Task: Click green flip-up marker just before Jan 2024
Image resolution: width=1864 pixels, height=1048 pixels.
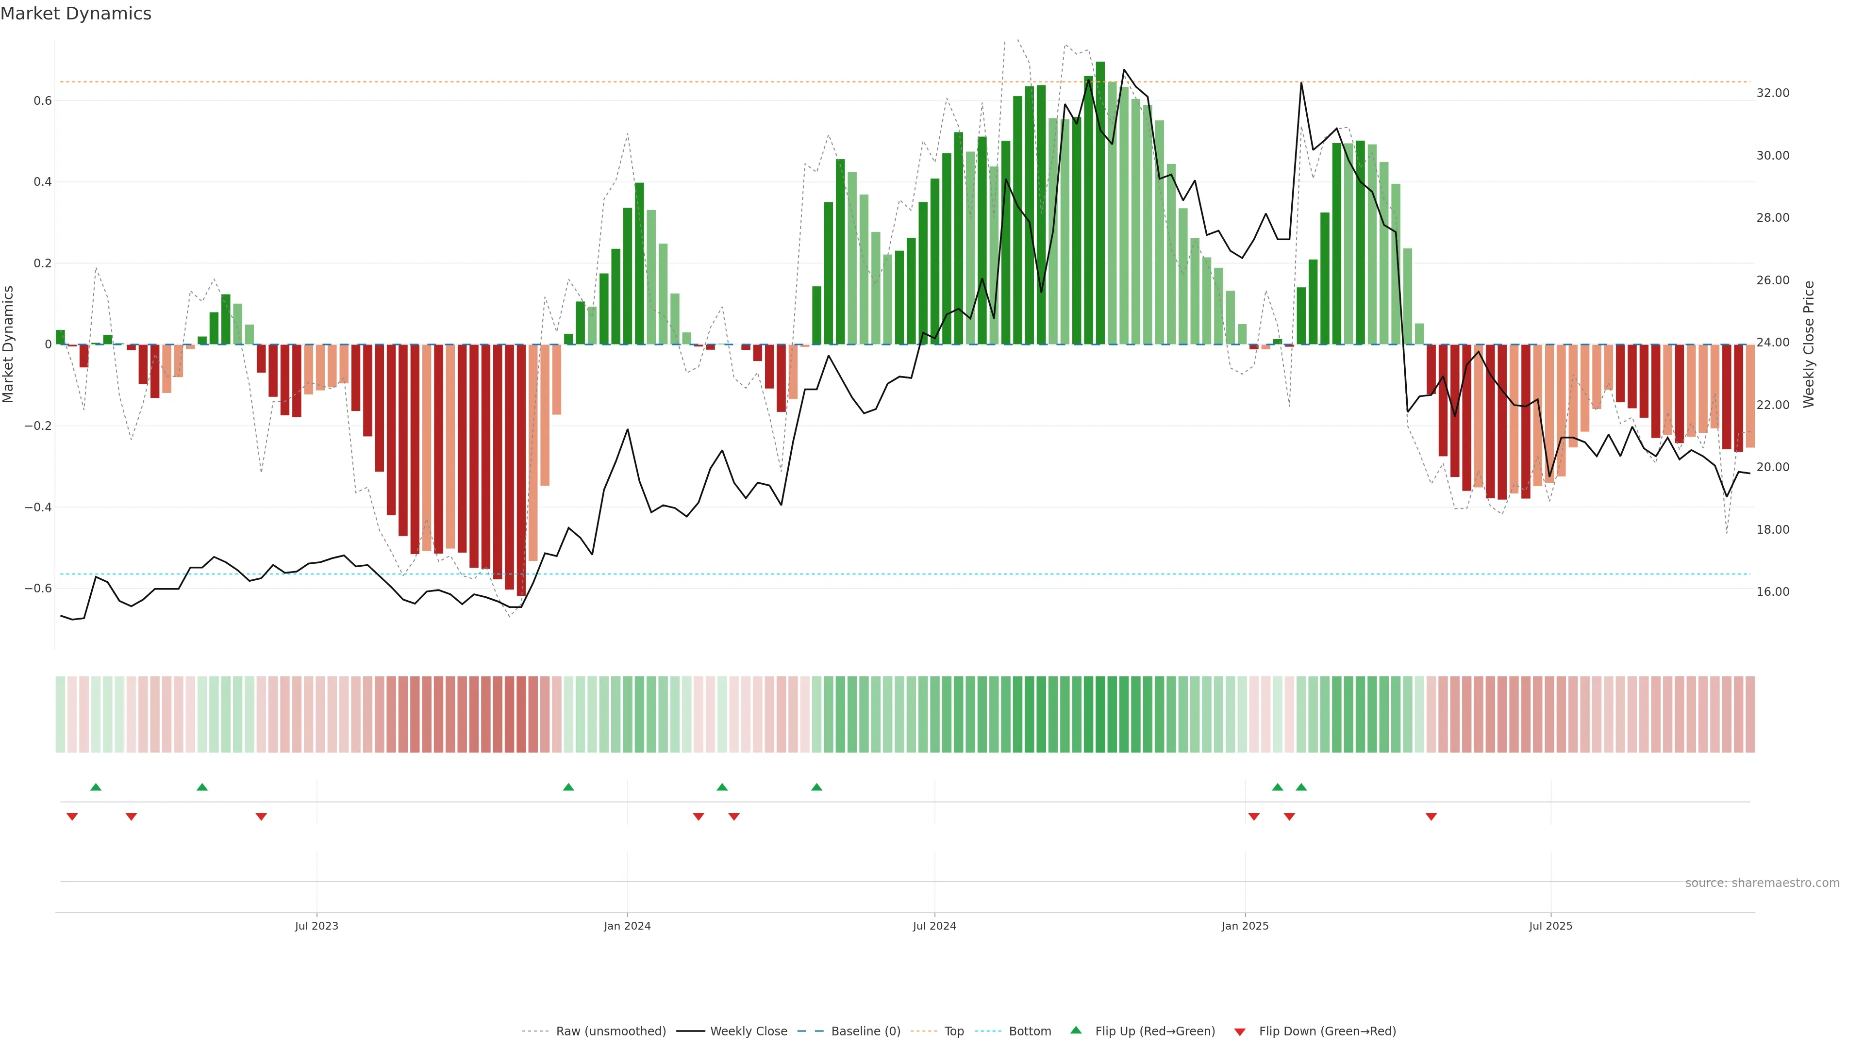Action: point(568,787)
